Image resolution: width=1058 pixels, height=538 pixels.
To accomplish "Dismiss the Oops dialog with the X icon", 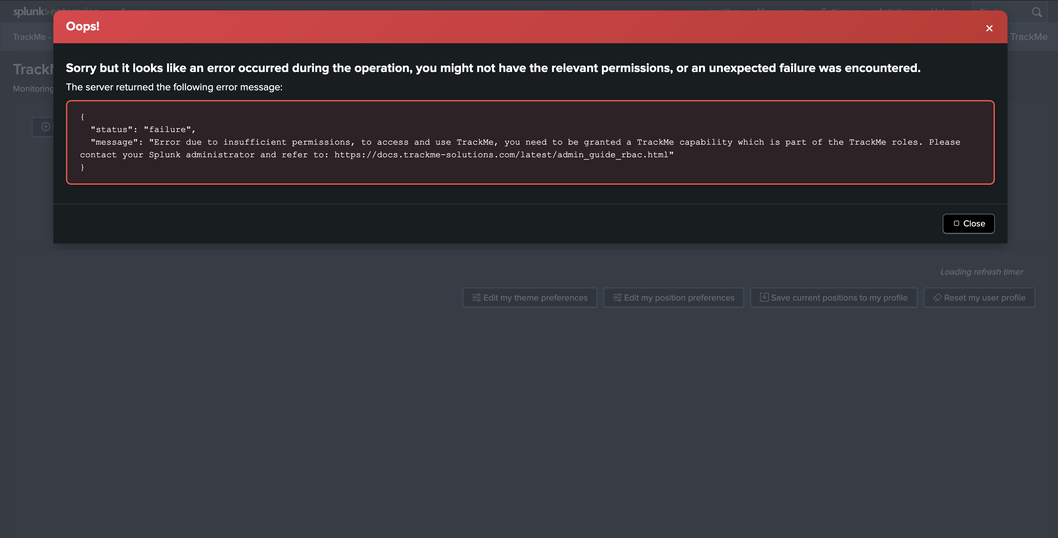I will (989, 28).
